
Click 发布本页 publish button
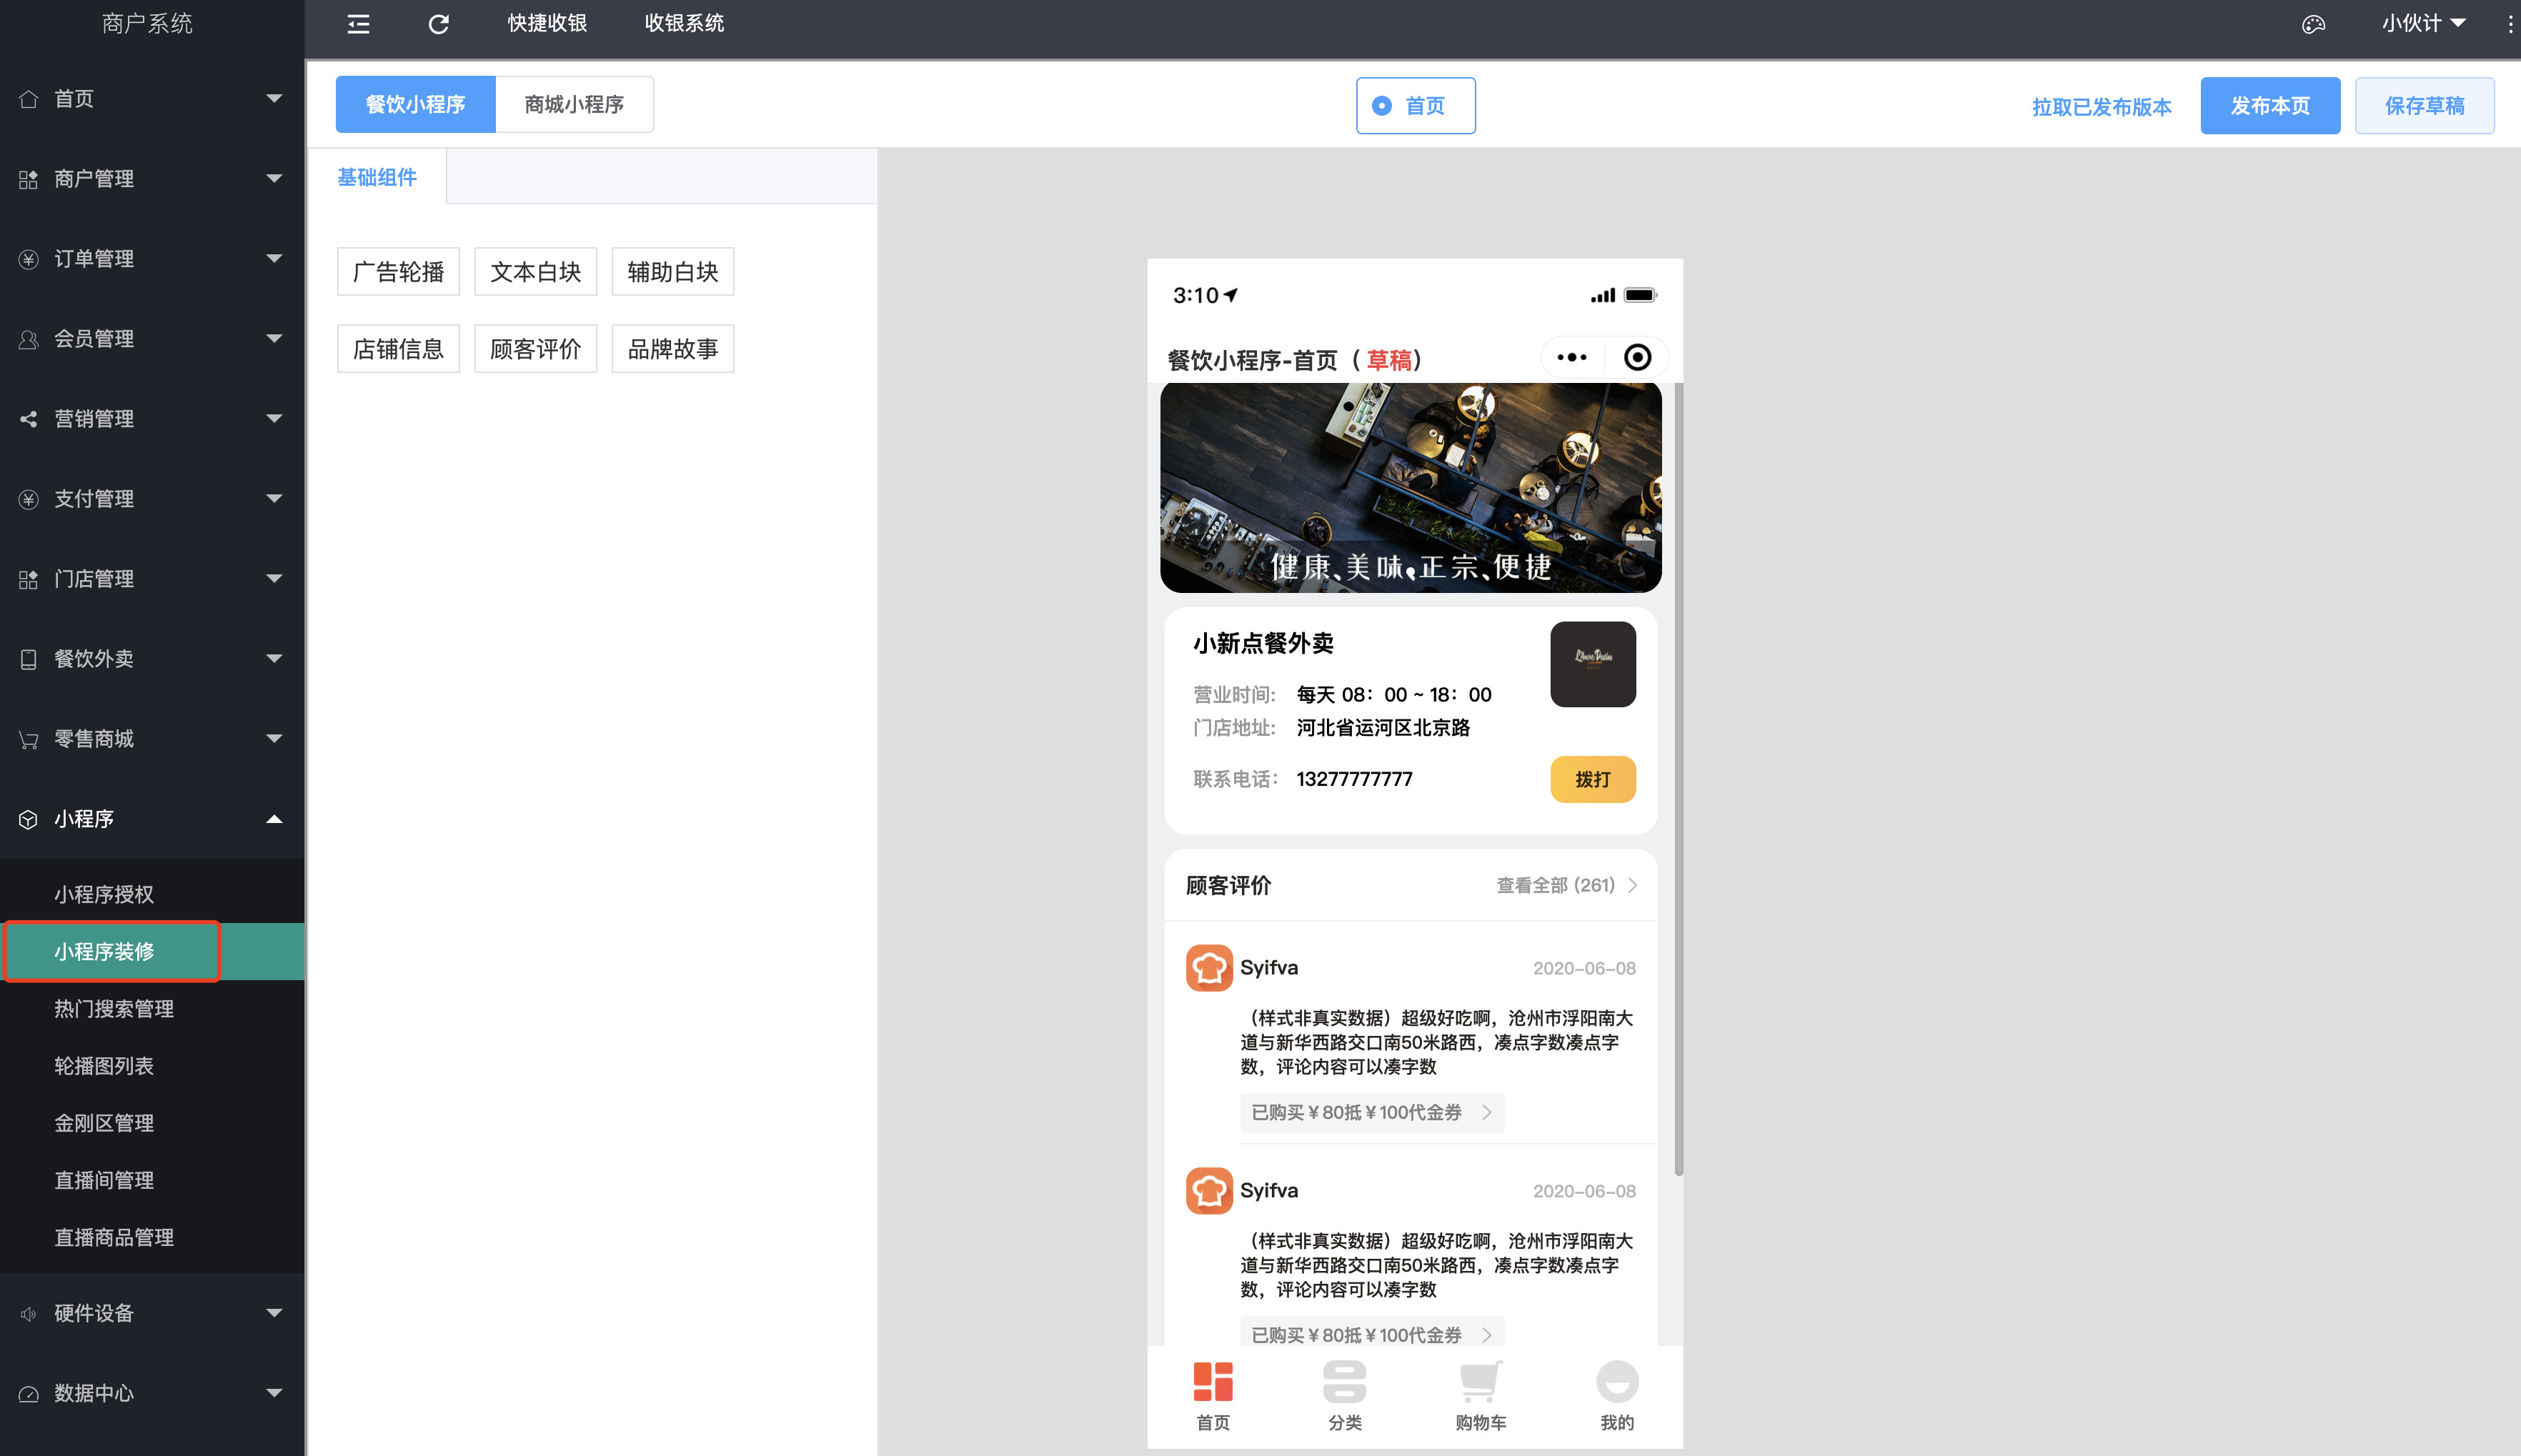pos(2270,105)
